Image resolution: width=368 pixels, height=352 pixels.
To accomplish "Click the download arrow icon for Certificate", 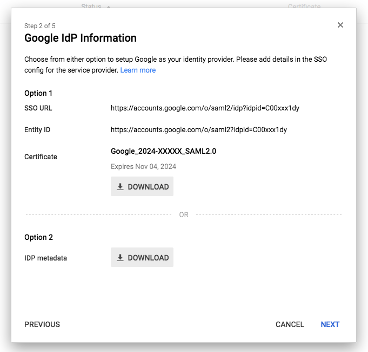I will pos(120,187).
